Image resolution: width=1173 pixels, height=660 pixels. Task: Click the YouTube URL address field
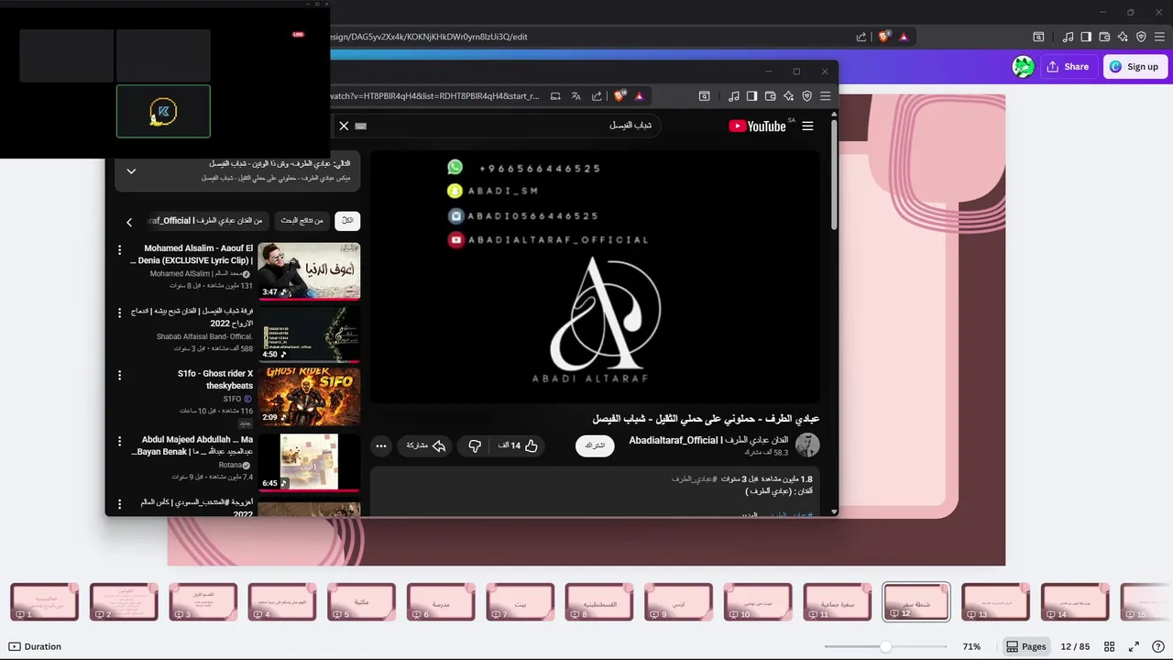pos(435,95)
